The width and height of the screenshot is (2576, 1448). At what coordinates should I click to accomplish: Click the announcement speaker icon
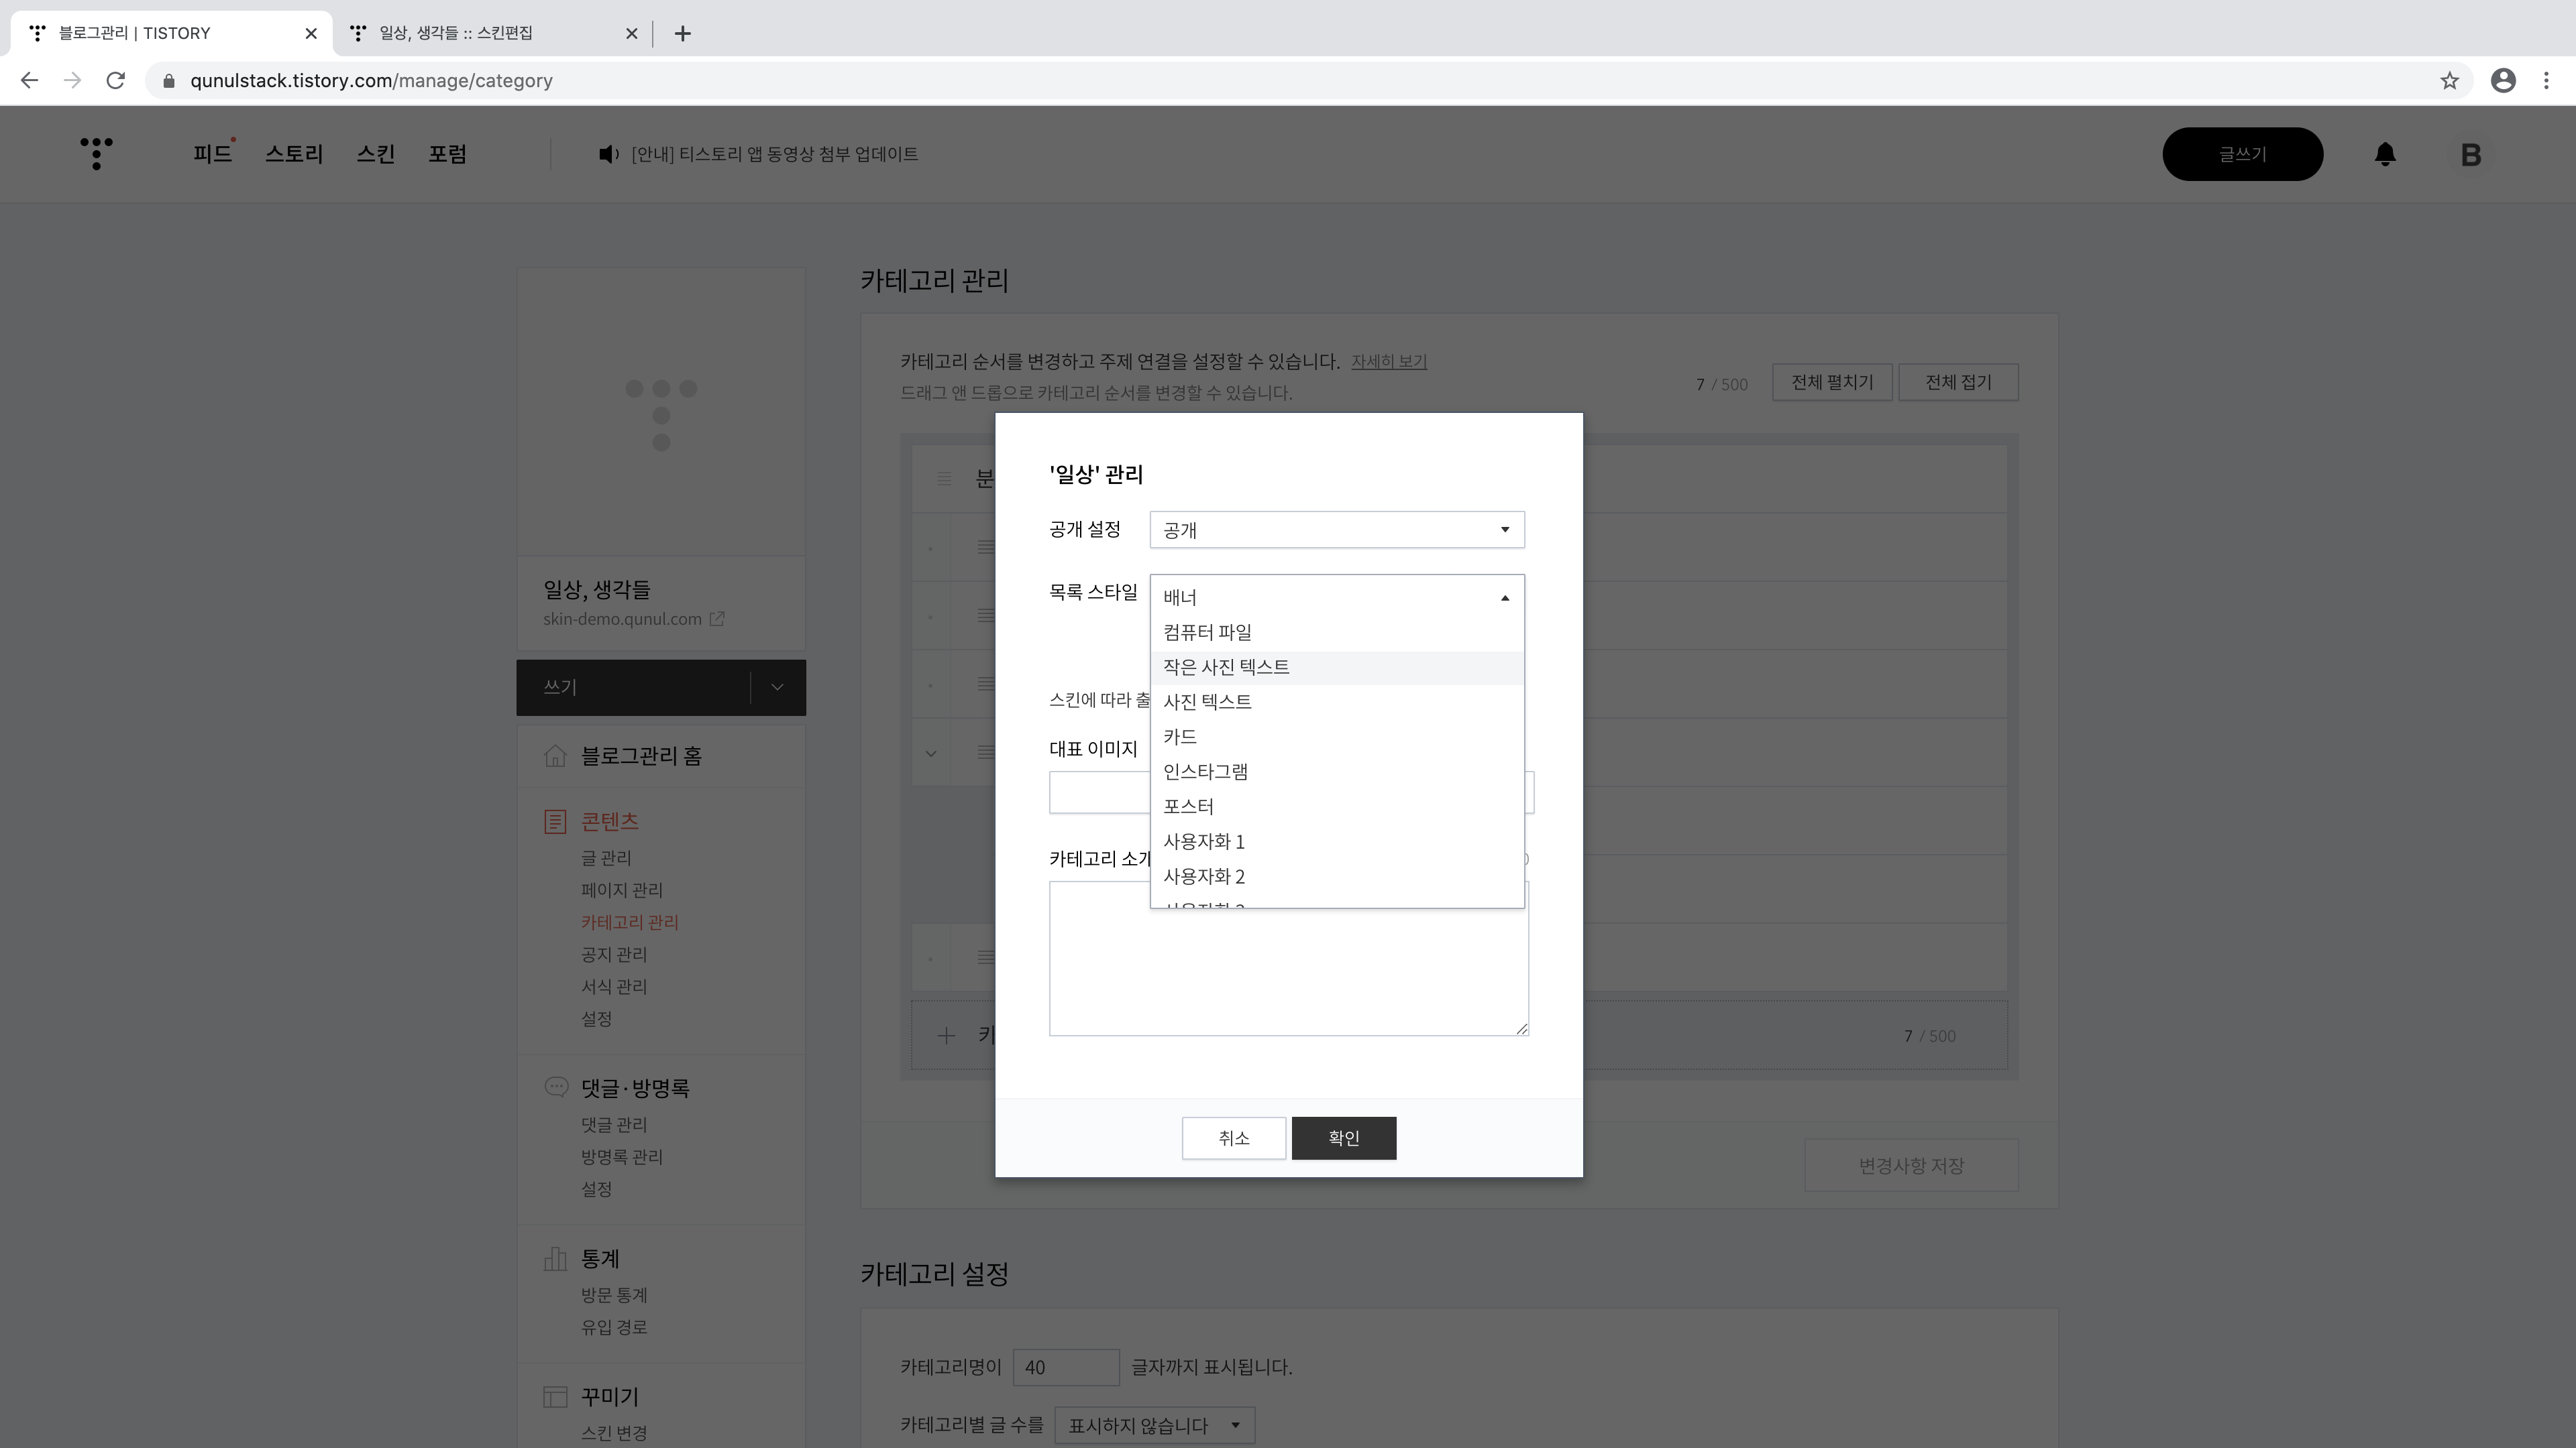(608, 154)
